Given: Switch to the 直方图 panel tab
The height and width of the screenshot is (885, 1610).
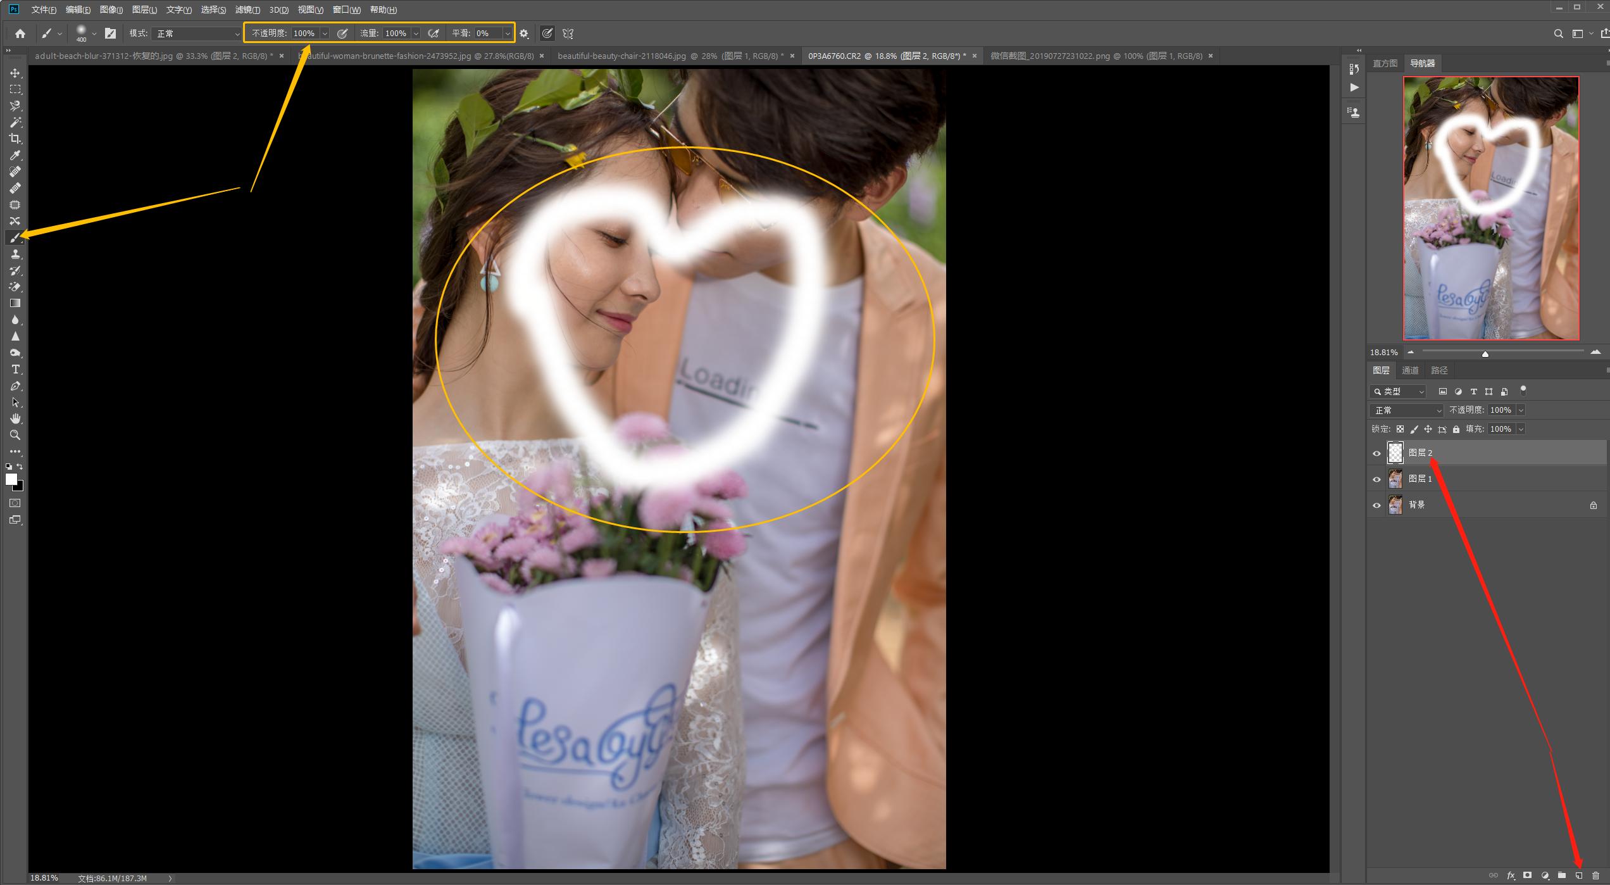Looking at the screenshot, I should pyautogui.click(x=1385, y=63).
